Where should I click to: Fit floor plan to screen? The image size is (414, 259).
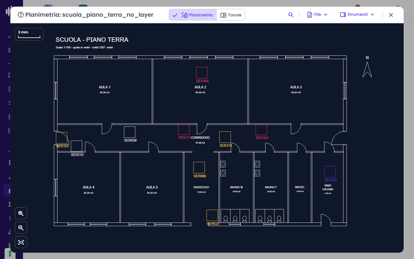pyautogui.click(x=21, y=242)
